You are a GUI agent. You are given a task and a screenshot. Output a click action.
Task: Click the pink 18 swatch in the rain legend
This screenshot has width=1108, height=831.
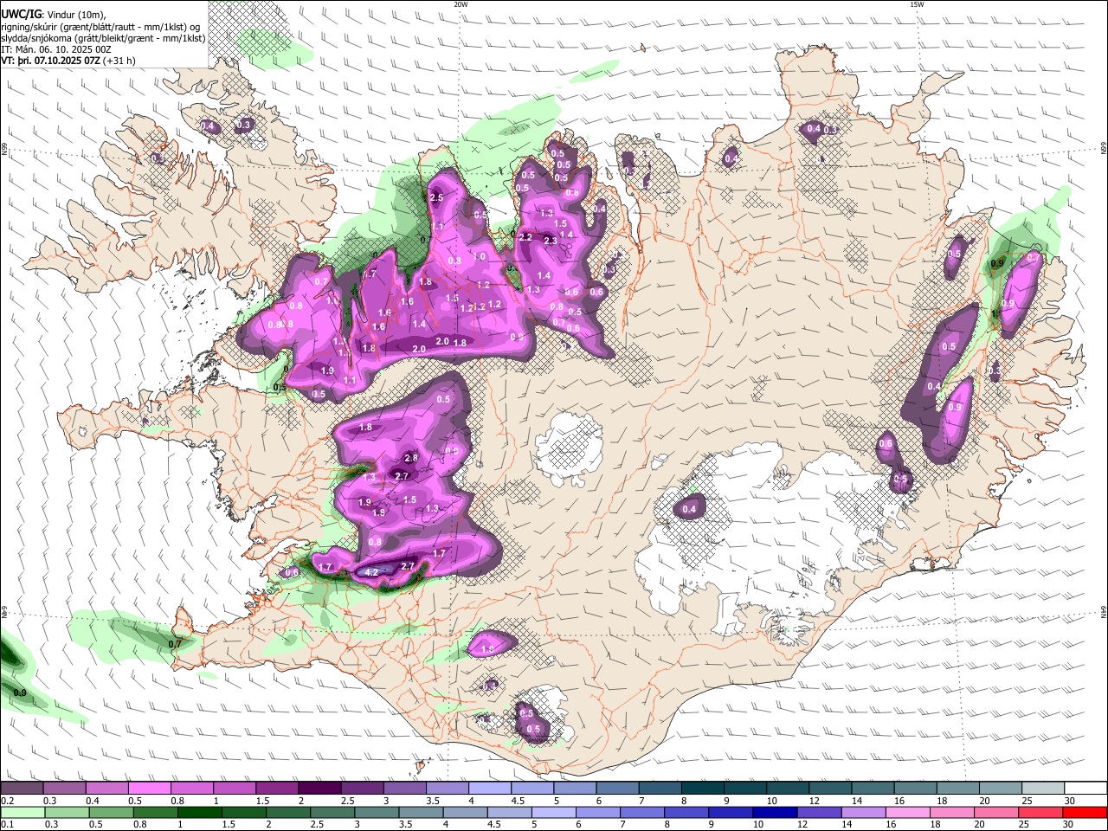point(952,812)
